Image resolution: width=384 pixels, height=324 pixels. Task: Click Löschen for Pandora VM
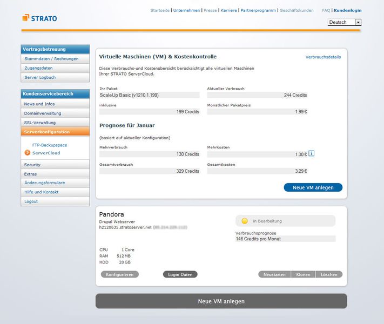tap(329, 274)
